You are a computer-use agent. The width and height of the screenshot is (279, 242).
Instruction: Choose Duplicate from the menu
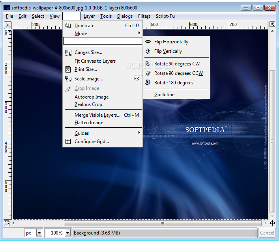(x=103, y=25)
